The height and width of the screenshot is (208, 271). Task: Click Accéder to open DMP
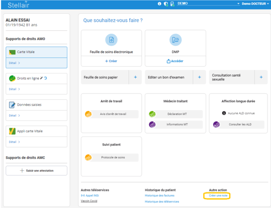175,61
